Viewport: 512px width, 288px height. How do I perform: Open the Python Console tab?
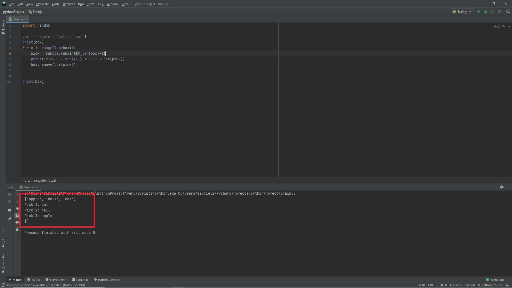coord(107,280)
